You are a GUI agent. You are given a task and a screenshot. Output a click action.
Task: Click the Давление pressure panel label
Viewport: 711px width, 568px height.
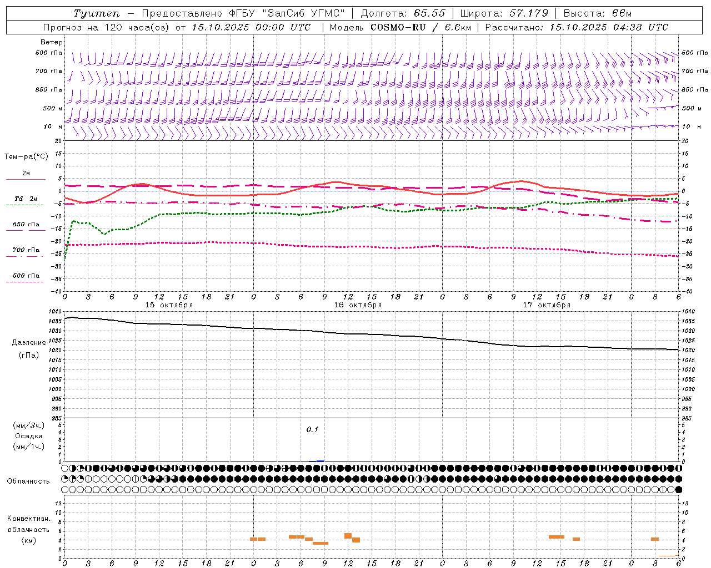tap(28, 343)
